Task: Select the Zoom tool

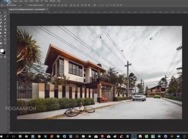Action: pos(5,43)
